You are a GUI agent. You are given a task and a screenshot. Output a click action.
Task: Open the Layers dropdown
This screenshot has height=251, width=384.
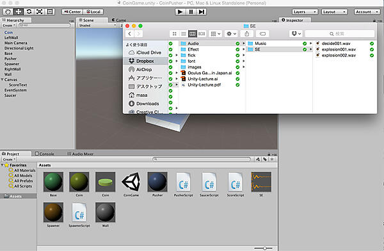point(305,12)
